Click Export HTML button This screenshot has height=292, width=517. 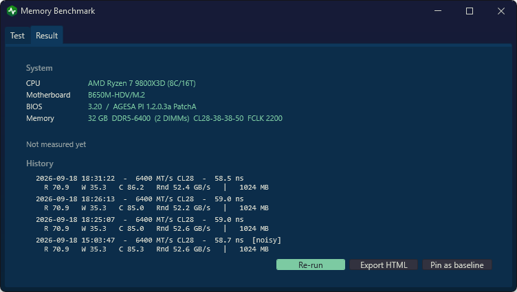coord(384,265)
